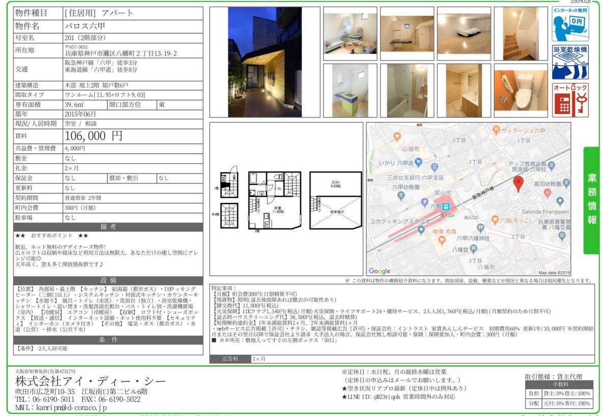The height and width of the screenshot is (416, 603).
Task: Click 八幡宮 shrine marker on map
Action: 473,249
